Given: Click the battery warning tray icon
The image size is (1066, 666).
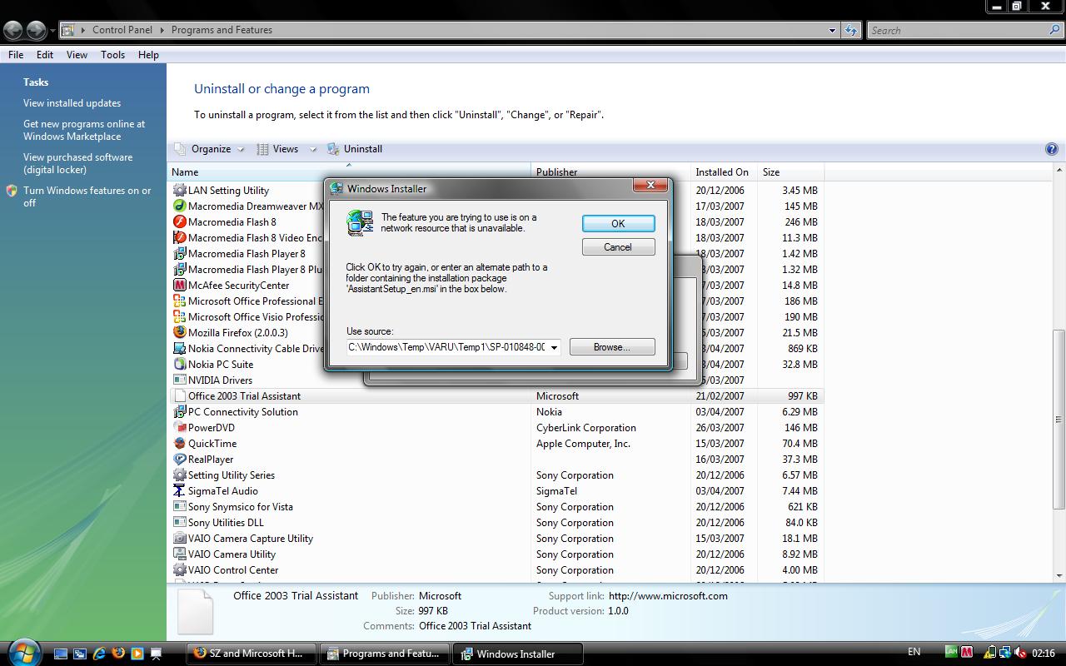Looking at the screenshot, I should click(990, 653).
